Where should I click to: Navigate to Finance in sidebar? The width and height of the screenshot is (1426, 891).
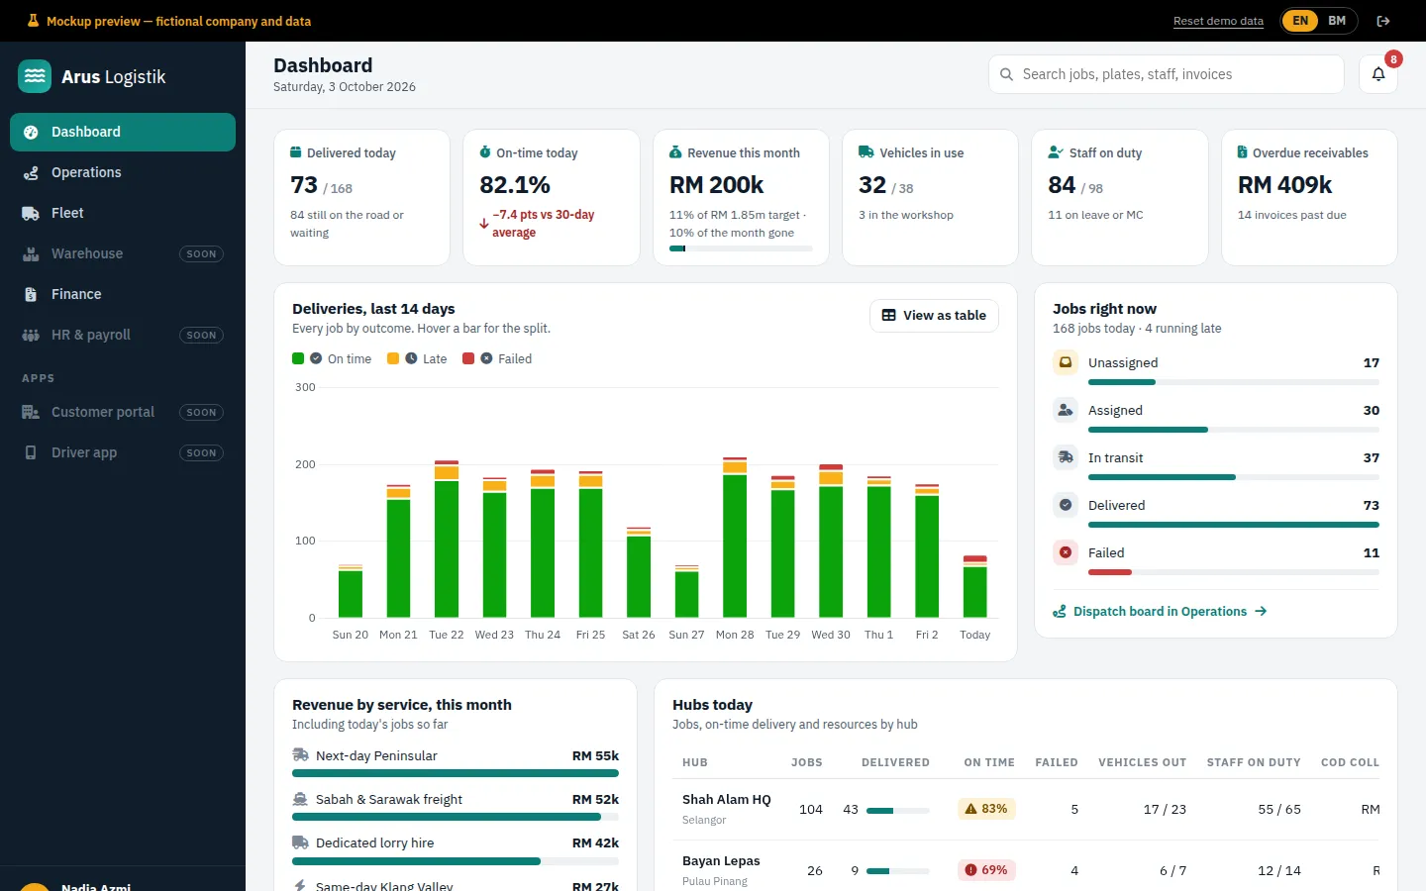(123, 294)
